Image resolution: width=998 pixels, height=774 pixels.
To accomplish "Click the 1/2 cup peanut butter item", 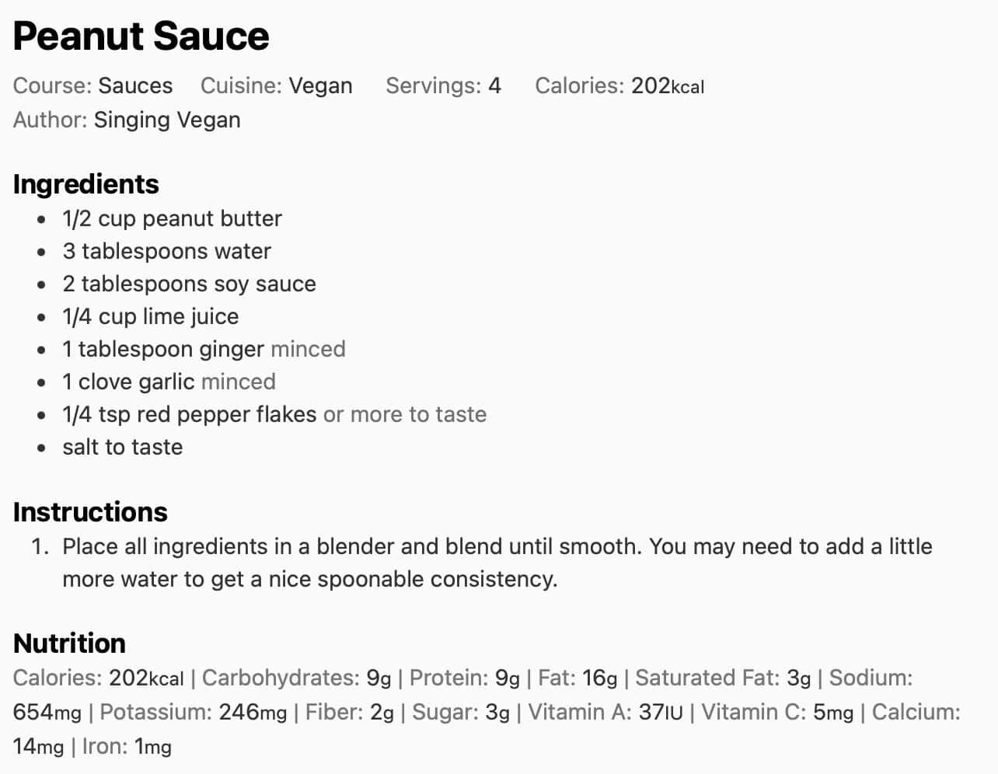I will (x=172, y=218).
